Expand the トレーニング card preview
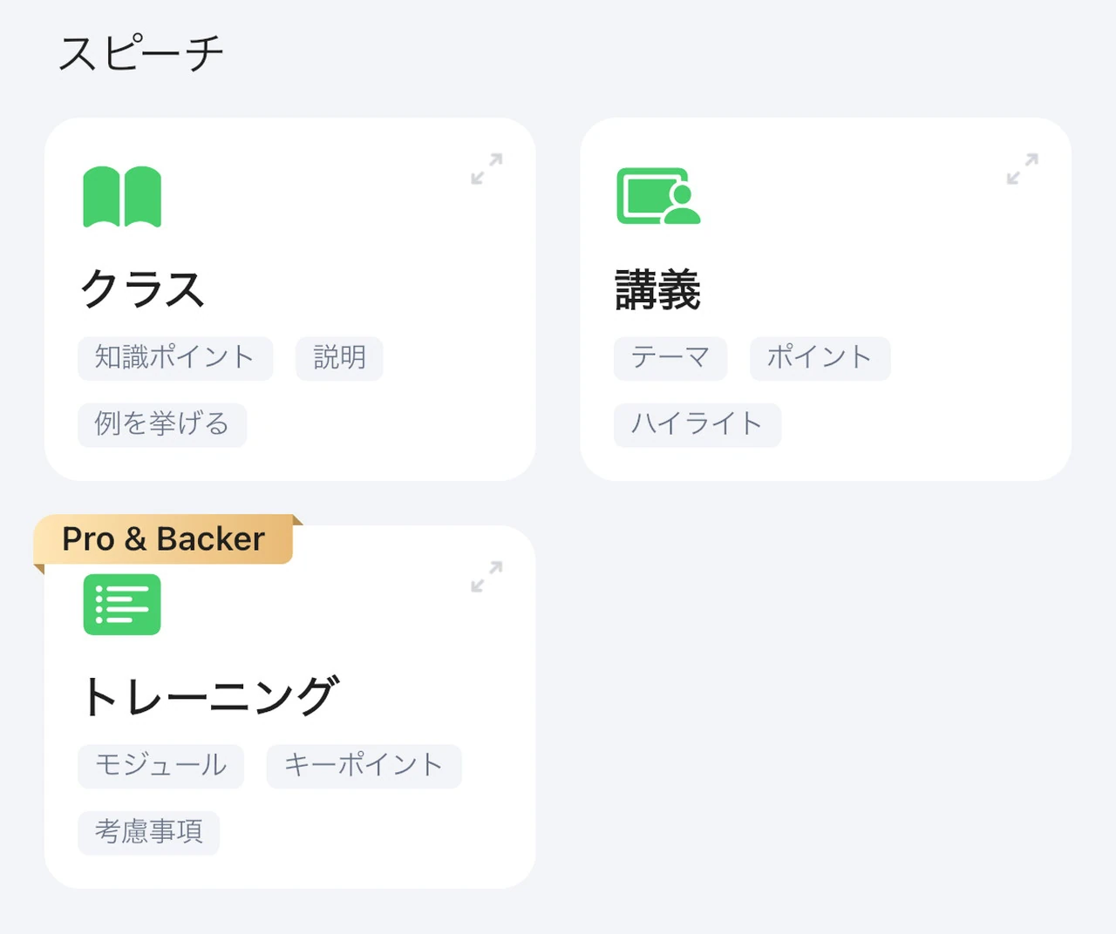The width and height of the screenshot is (1116, 934). (x=487, y=577)
